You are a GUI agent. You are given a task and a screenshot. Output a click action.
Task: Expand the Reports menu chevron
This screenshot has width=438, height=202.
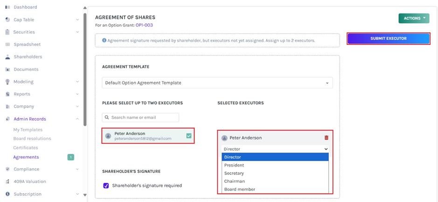coord(77,94)
